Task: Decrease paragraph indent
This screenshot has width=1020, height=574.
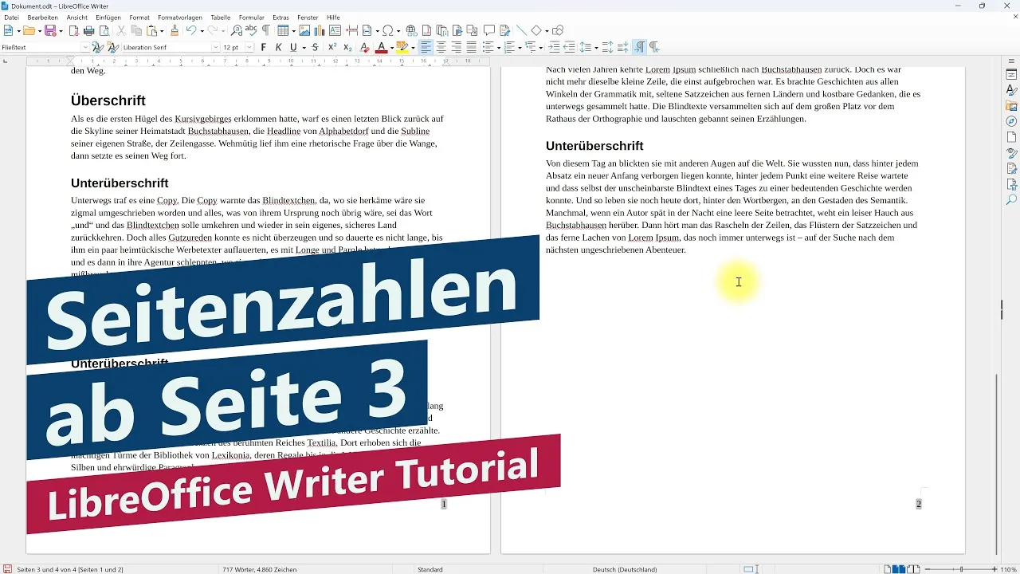Action: point(569,47)
